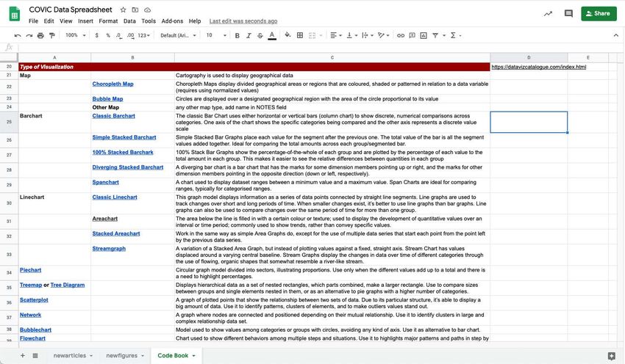
Task: Format as currency with dollar icon
Action: pos(97,35)
